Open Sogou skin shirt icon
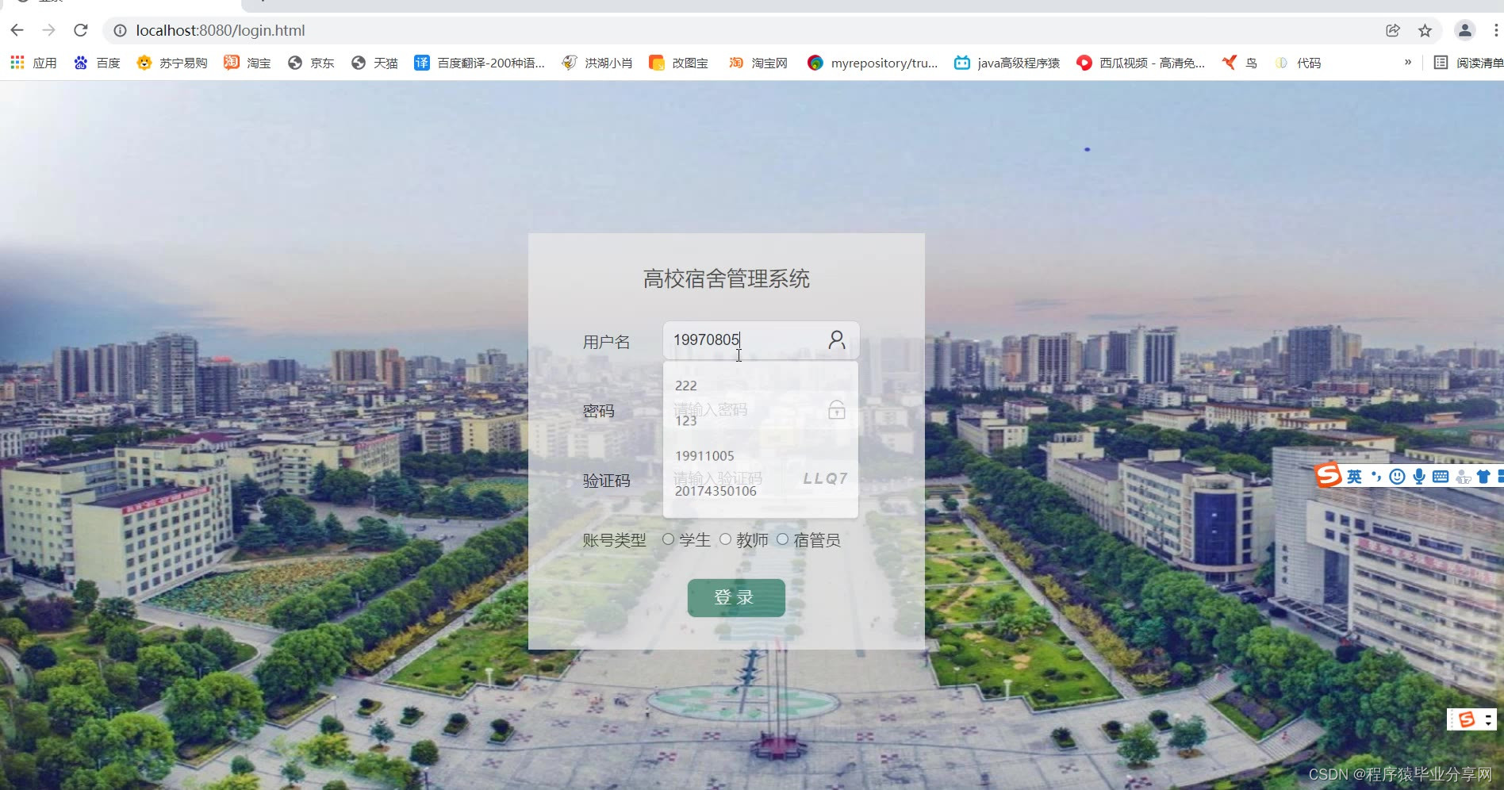The image size is (1504, 790). pyautogui.click(x=1483, y=476)
